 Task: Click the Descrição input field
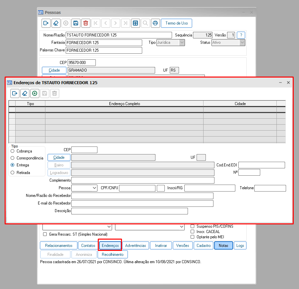pos(130,211)
